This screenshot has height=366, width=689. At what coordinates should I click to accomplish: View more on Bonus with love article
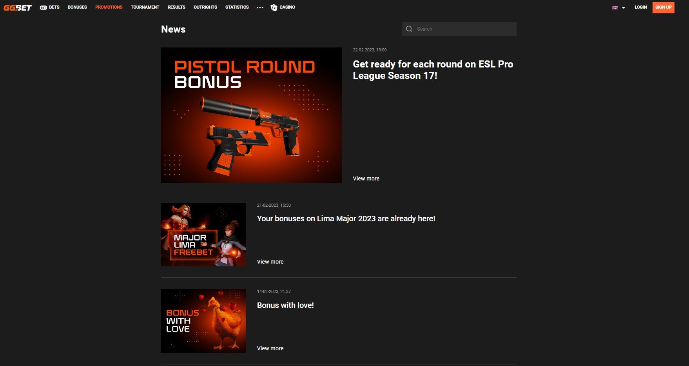(x=270, y=348)
